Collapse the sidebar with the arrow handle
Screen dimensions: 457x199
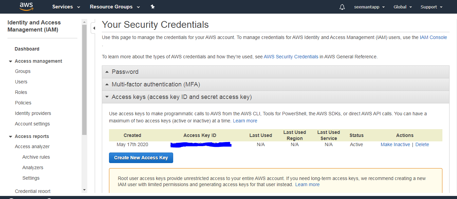pos(94,28)
